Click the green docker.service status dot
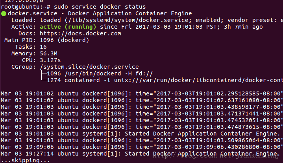The height and width of the screenshot is (163, 283). pyautogui.click(x=4, y=13)
